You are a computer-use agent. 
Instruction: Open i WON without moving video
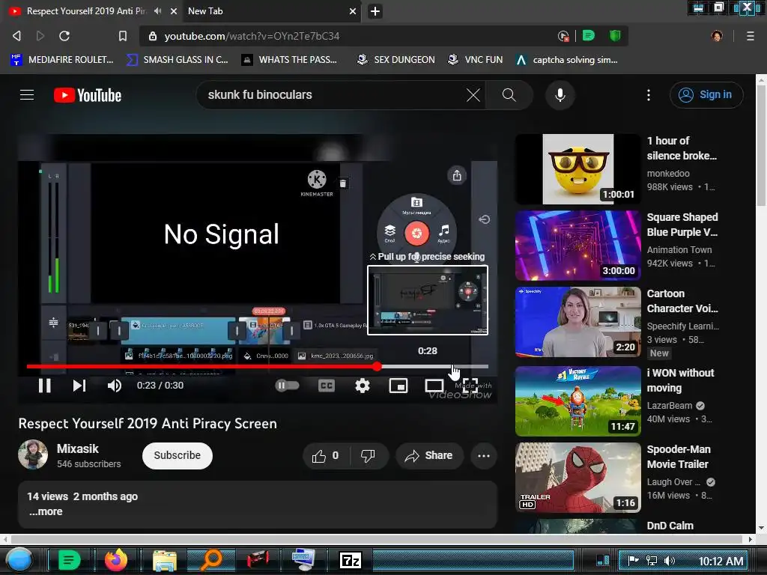577,401
